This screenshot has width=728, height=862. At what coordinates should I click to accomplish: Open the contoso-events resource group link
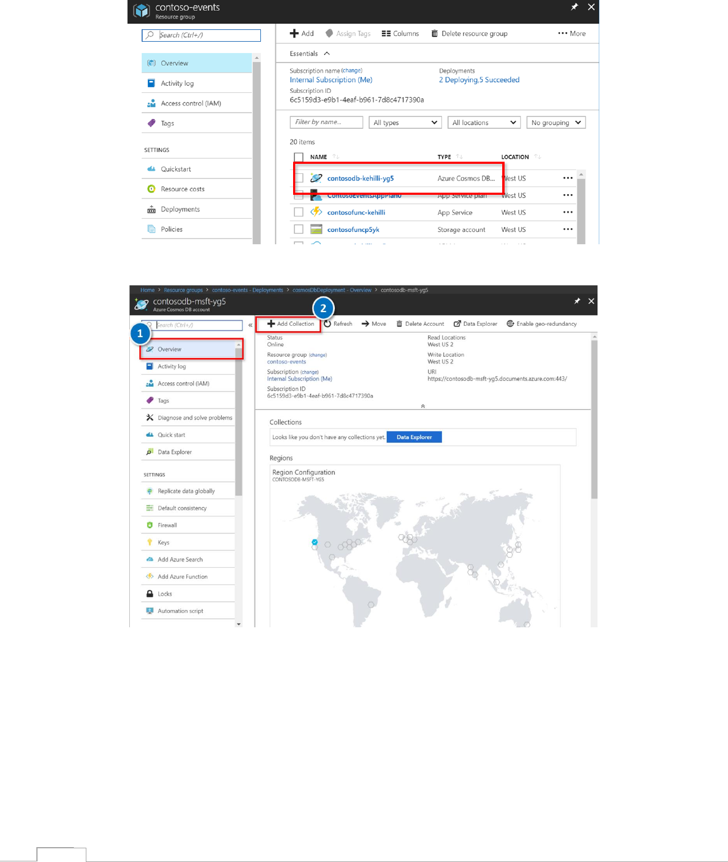pos(287,362)
